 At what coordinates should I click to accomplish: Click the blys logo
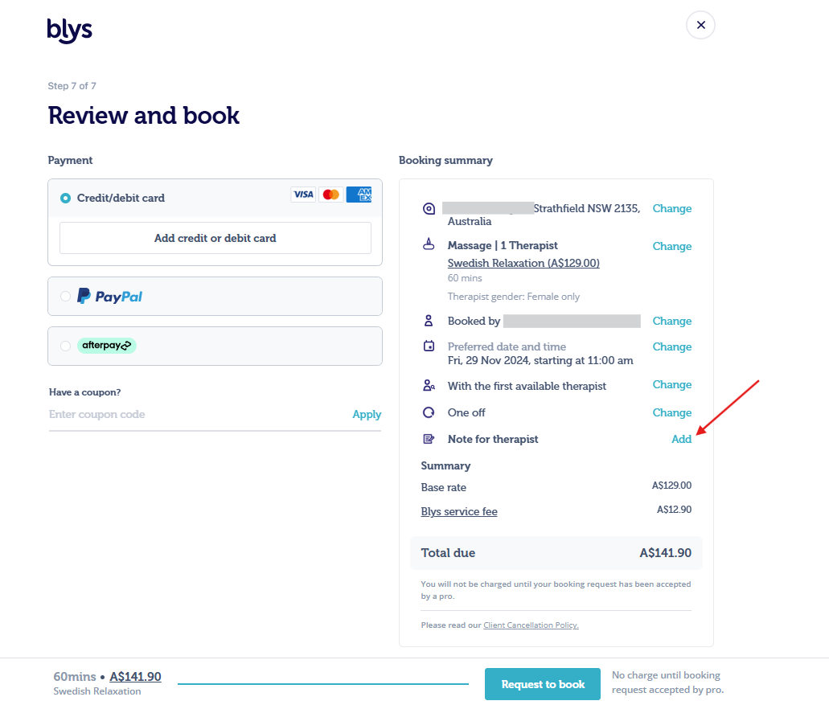[x=69, y=31]
